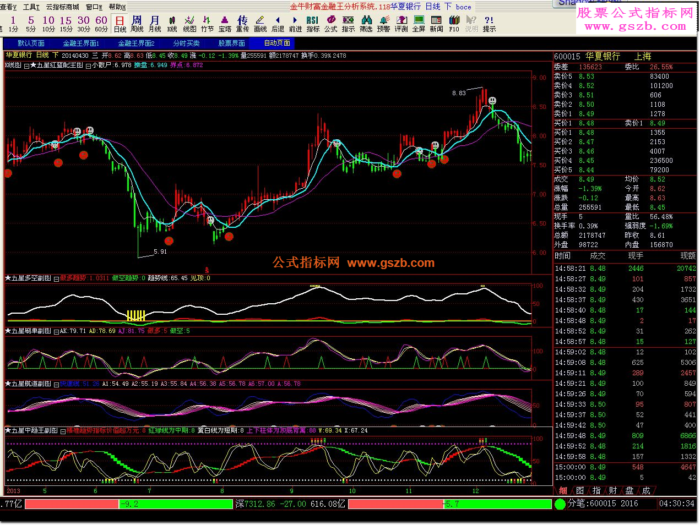Toggle the K线 candlestick chart mode
This screenshot has width=700, height=525.
click(172, 24)
